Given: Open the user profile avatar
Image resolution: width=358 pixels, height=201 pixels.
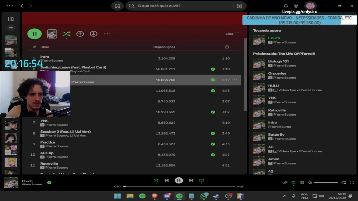Looking at the screenshot, I should click(310, 6).
